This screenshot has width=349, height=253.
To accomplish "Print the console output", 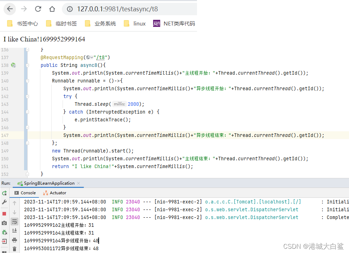I will [x=14, y=240].
